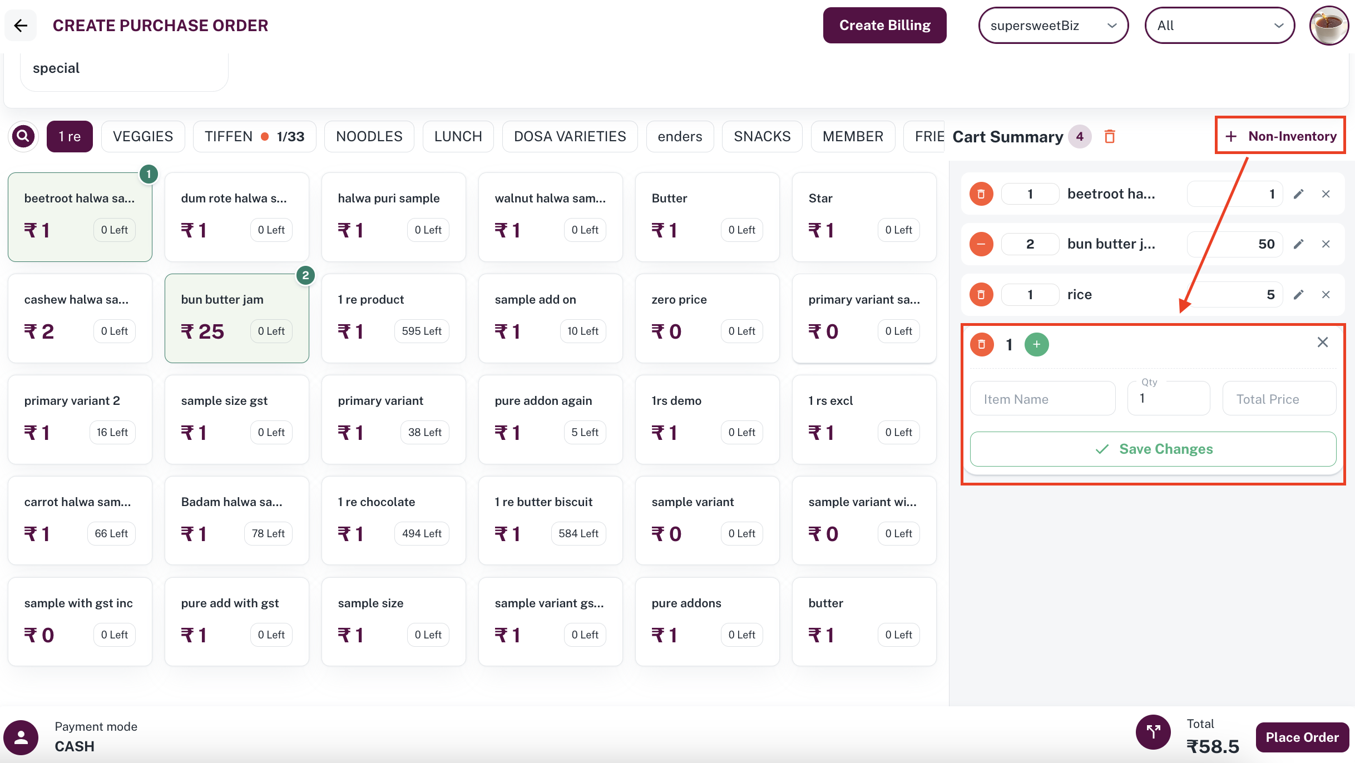1355x763 pixels.
Task: Remove bun butter jam with X
Action: tap(1326, 244)
